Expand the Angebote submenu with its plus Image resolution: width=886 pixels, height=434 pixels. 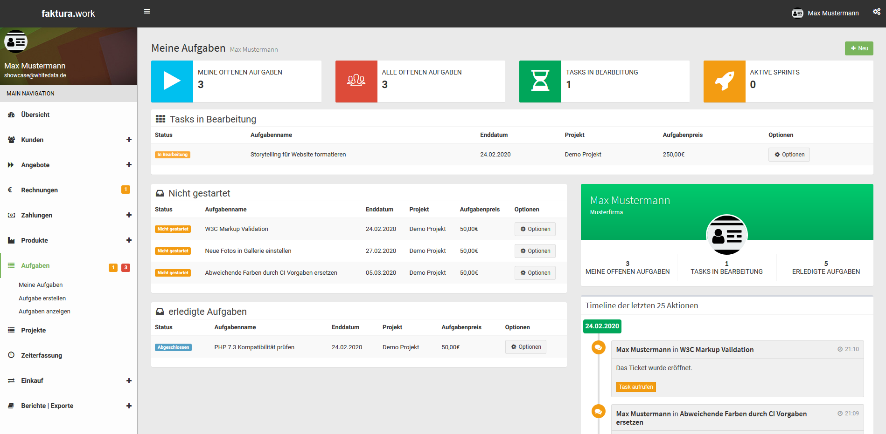[x=129, y=165]
